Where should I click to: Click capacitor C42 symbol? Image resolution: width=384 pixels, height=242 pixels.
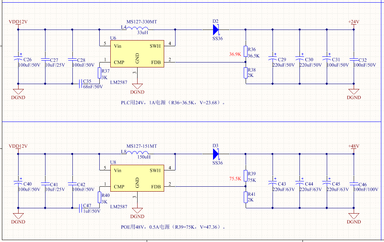click(x=72, y=184)
